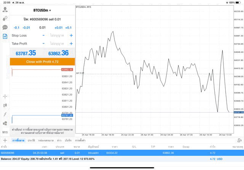Enable the crosshair cursor tool
The width and height of the screenshot is (244, 170).
pyautogui.click(x=5, y=97)
